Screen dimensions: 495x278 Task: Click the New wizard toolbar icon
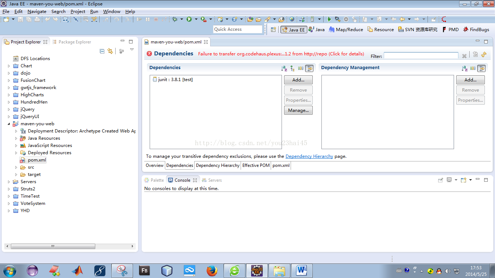pos(6,19)
